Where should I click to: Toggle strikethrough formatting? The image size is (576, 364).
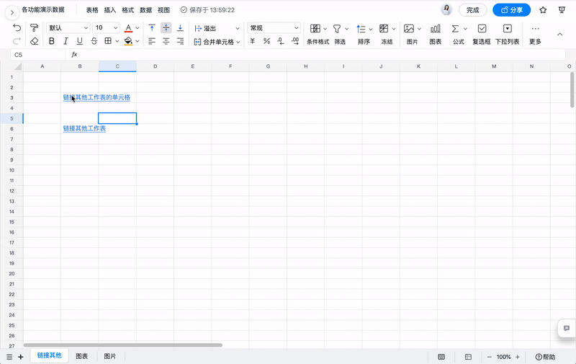pyautogui.click(x=94, y=42)
